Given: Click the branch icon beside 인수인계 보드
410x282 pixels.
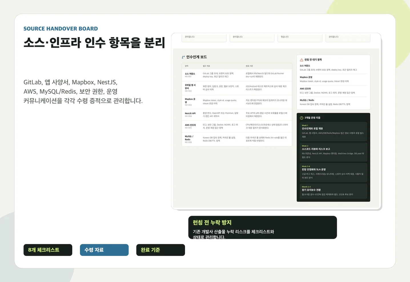Looking at the screenshot, I should tap(183, 57).
